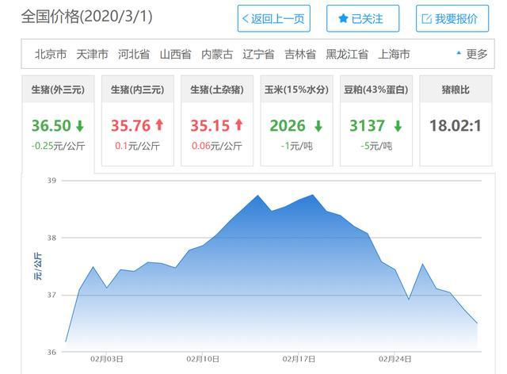Click the 3137 soybean meal price

click(x=368, y=125)
